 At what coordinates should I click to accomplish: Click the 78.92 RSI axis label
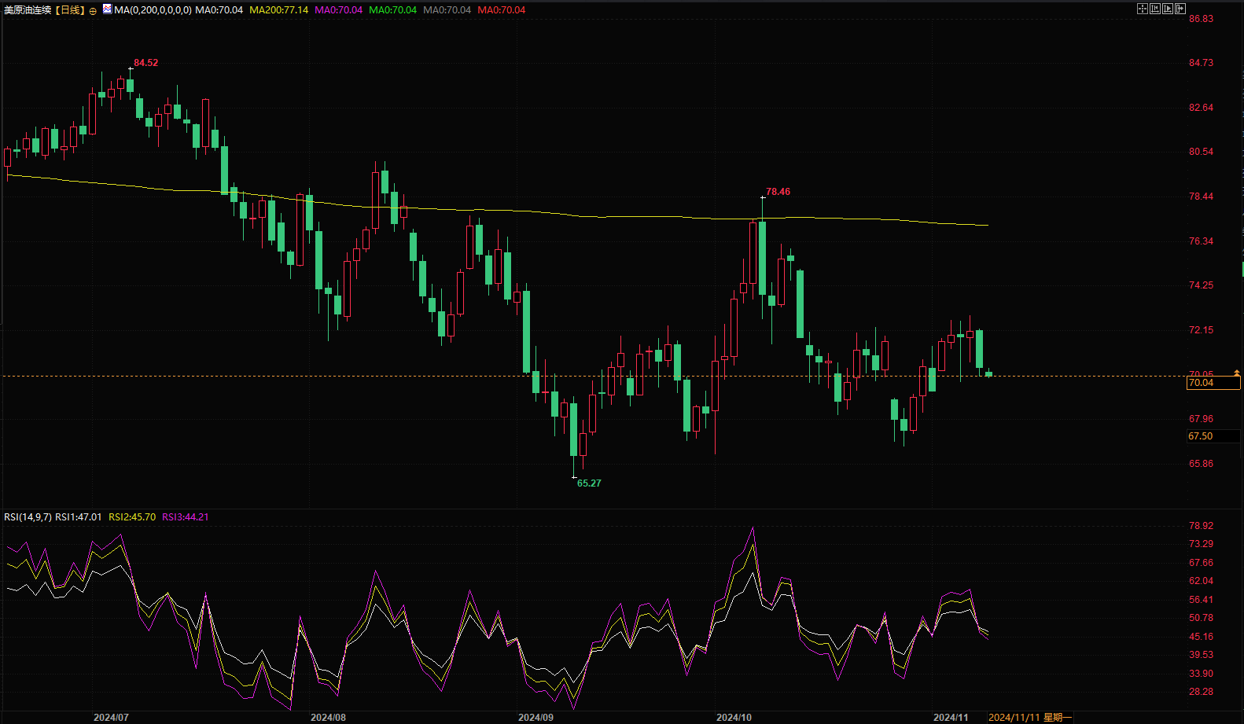tap(1201, 526)
